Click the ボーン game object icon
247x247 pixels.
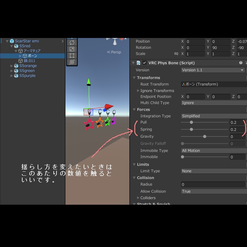point(25,56)
